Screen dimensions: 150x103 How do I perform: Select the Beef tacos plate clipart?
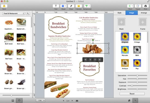click(21, 38)
